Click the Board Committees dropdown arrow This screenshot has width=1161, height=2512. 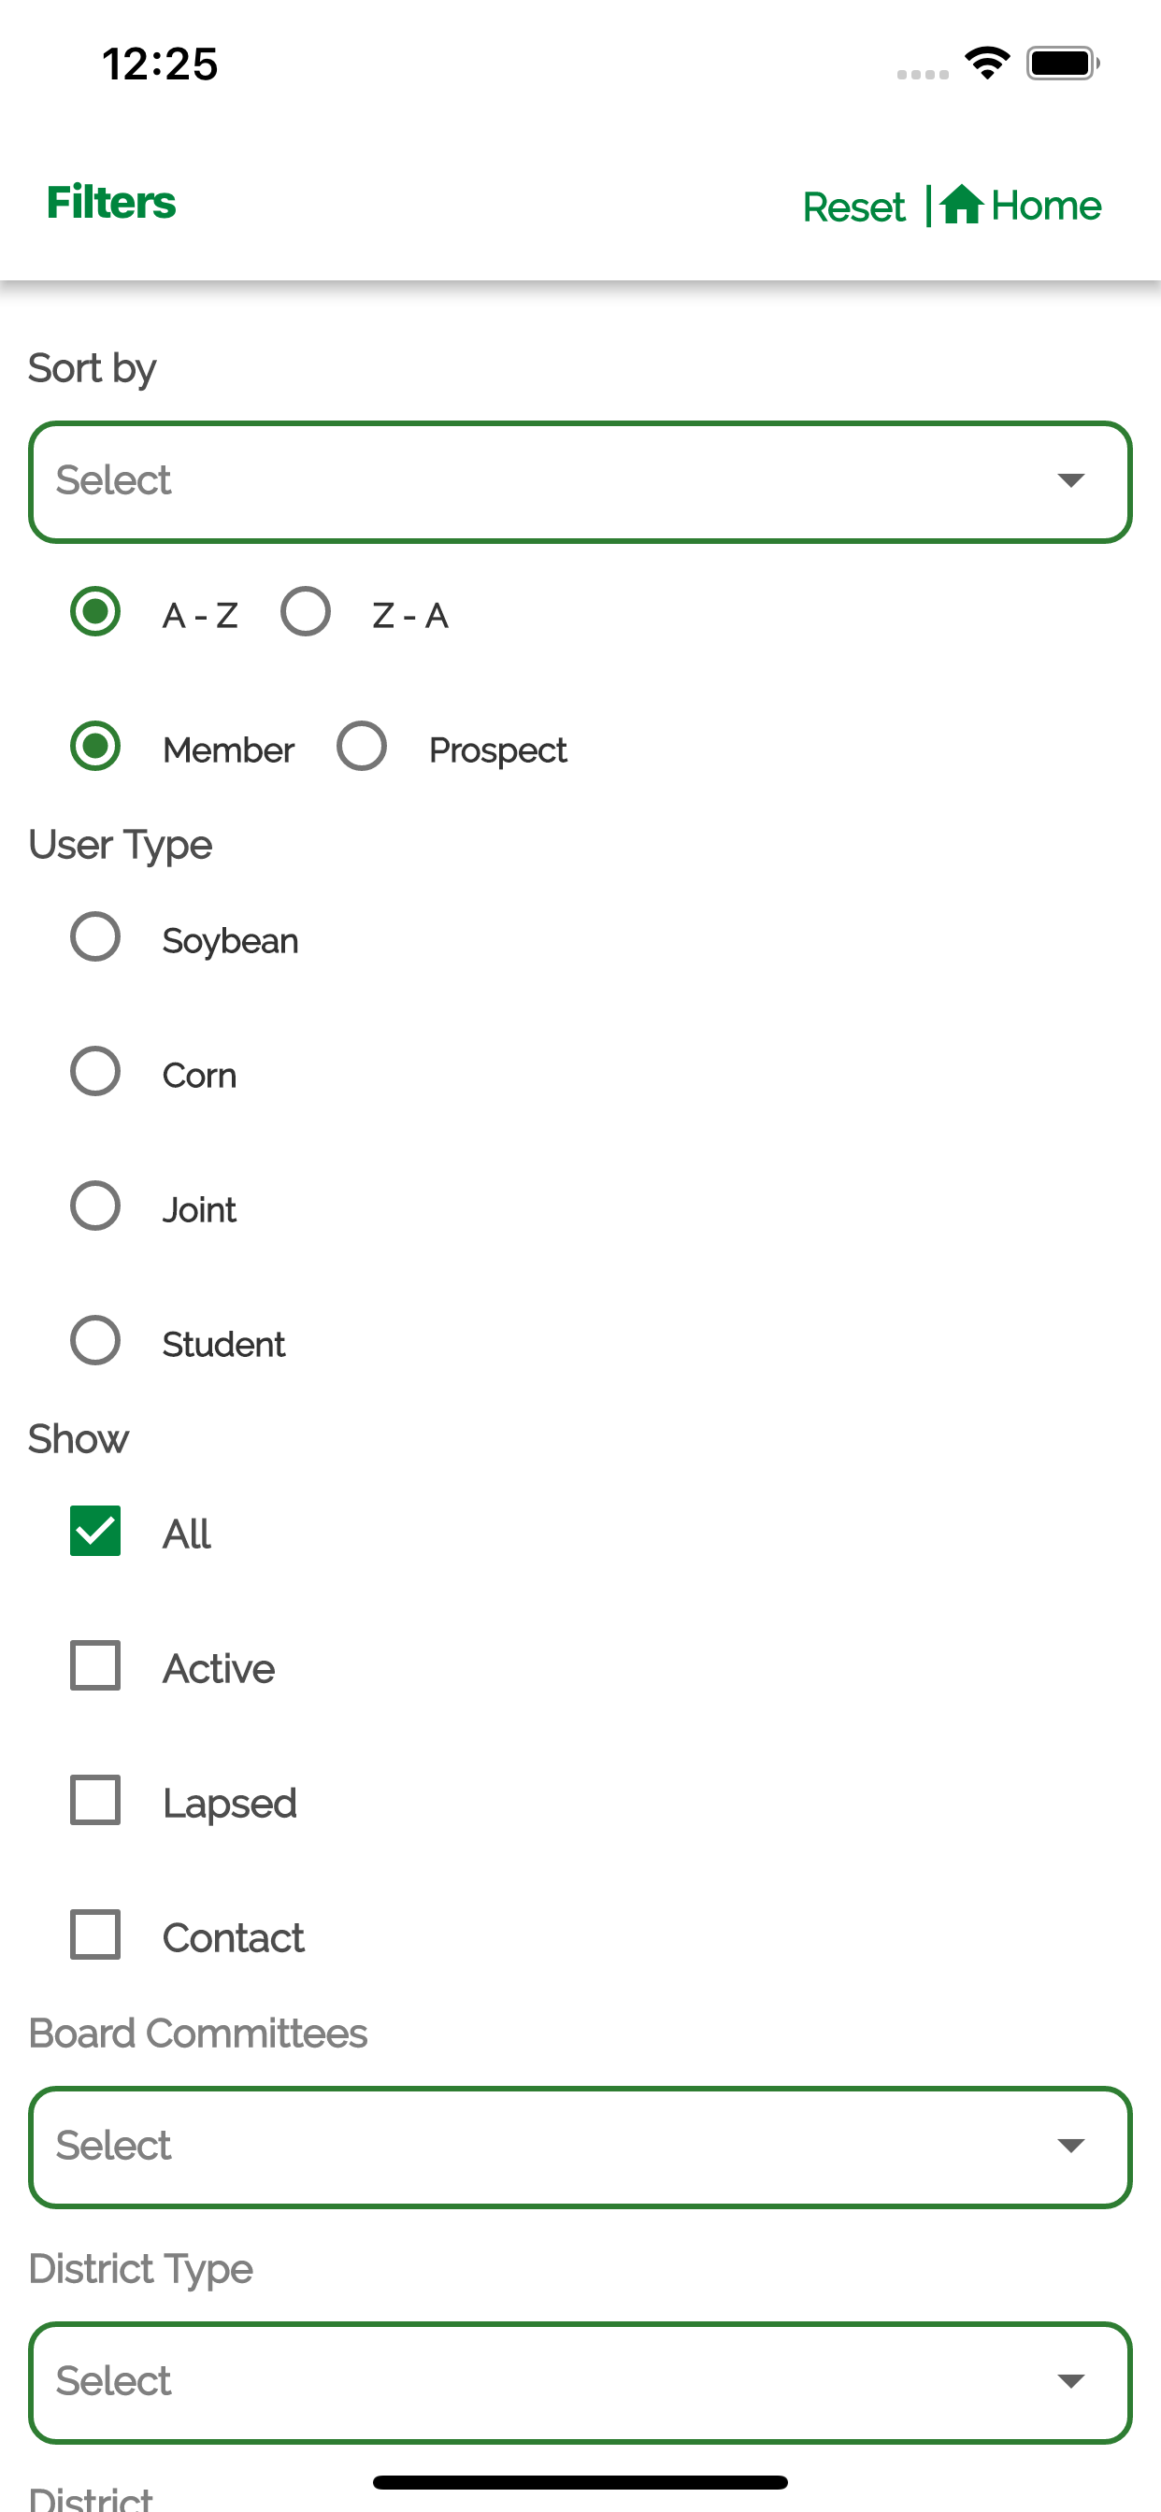click(x=1070, y=2147)
